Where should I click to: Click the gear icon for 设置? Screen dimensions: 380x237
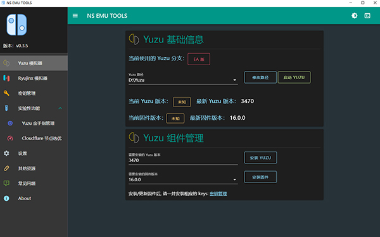6,153
